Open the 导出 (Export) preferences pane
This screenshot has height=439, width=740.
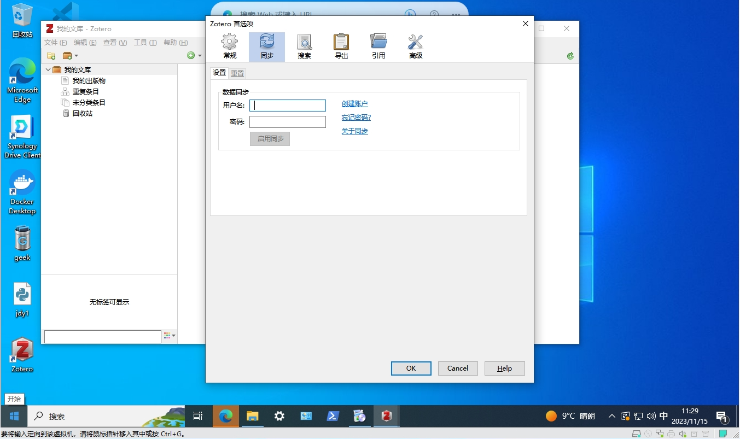341,46
